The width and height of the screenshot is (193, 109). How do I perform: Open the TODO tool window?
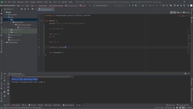7,105
